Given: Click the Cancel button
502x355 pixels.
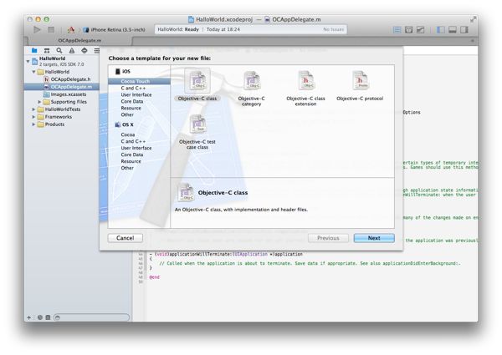Looking at the screenshot, I should [125, 238].
